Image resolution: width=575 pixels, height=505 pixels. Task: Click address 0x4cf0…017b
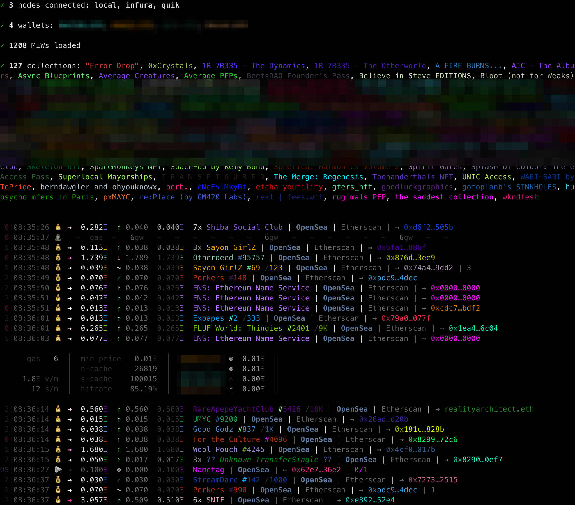click(410, 449)
